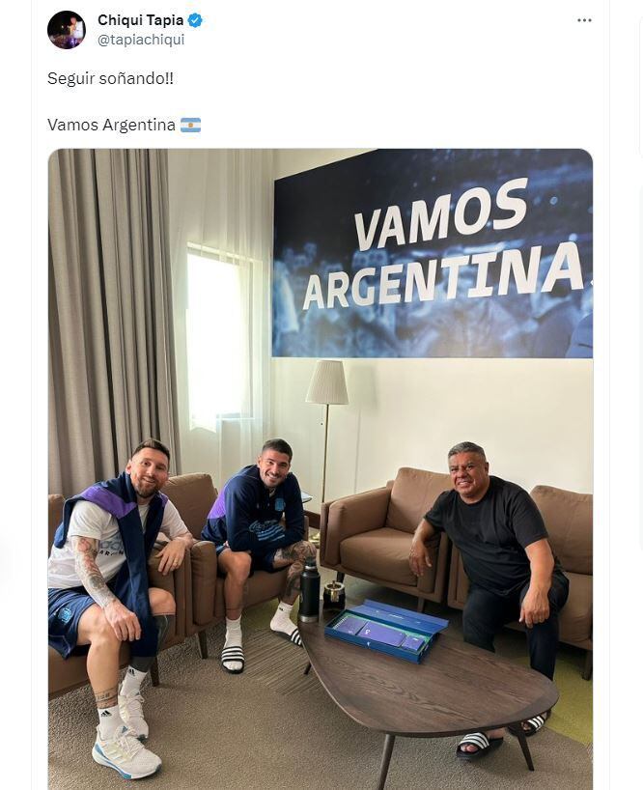The image size is (643, 790).
Task: Click the white sneaker in the photo
Action: [x=126, y=752]
